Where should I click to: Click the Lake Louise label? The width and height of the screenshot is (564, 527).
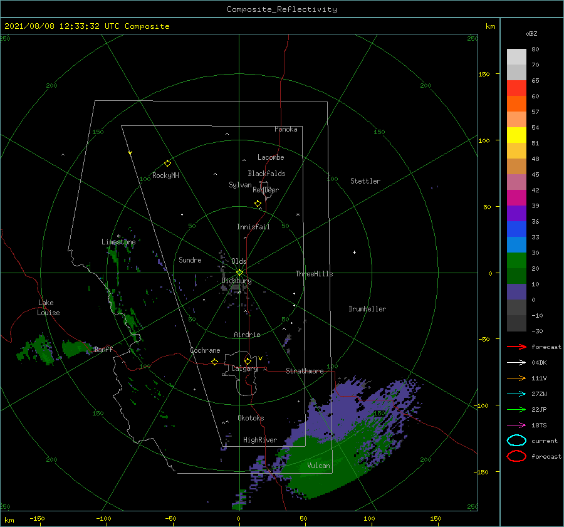[x=48, y=308]
